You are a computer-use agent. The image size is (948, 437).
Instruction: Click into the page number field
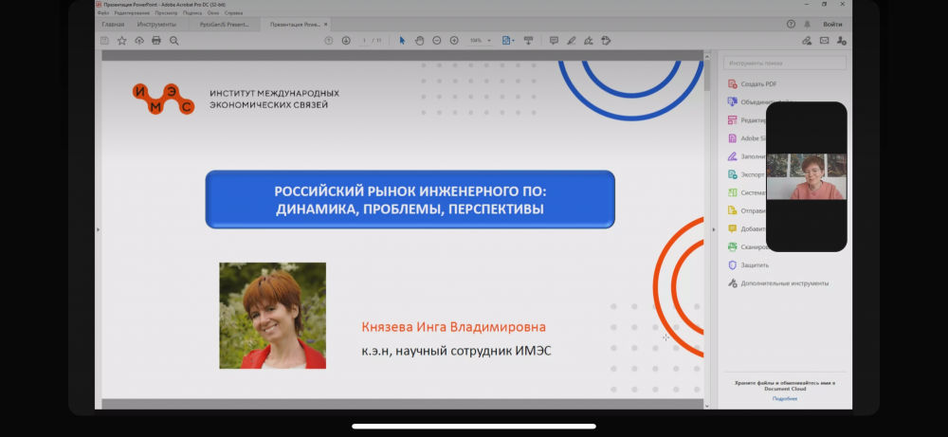(x=365, y=41)
